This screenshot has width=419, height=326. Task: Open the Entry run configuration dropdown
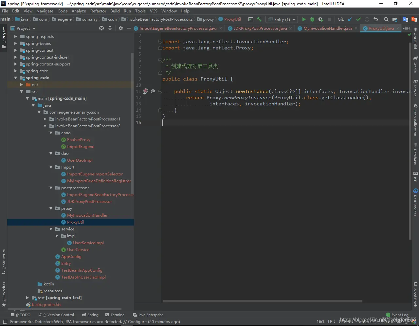pyautogui.click(x=282, y=19)
